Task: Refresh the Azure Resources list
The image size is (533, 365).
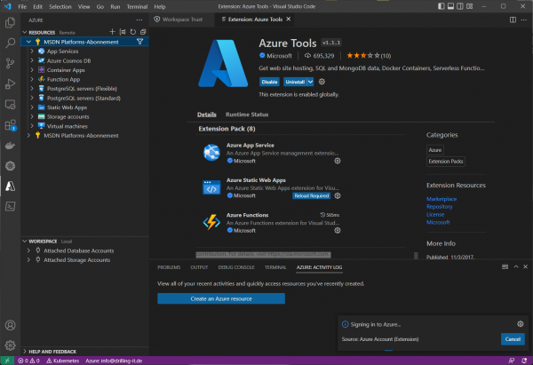Action: [133, 32]
